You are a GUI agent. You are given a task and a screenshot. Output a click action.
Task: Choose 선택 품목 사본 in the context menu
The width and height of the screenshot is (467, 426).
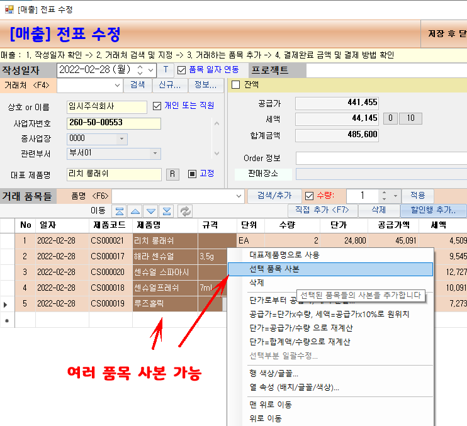[x=330, y=269]
